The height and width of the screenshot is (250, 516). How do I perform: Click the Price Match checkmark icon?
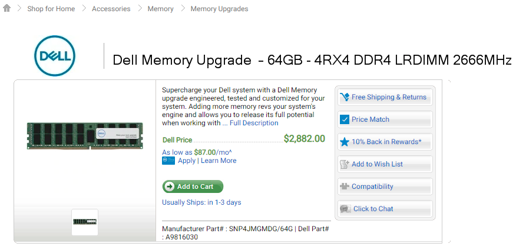tap(345, 119)
